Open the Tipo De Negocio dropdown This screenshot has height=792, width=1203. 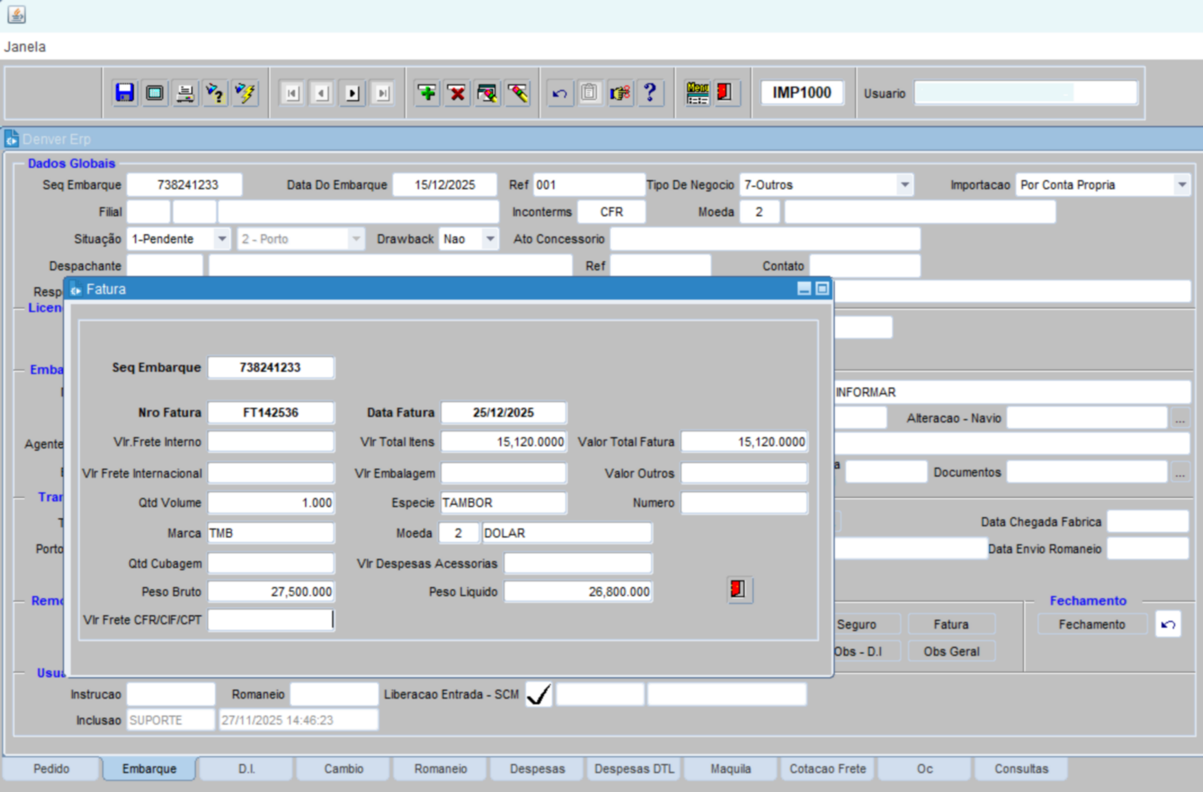click(904, 185)
